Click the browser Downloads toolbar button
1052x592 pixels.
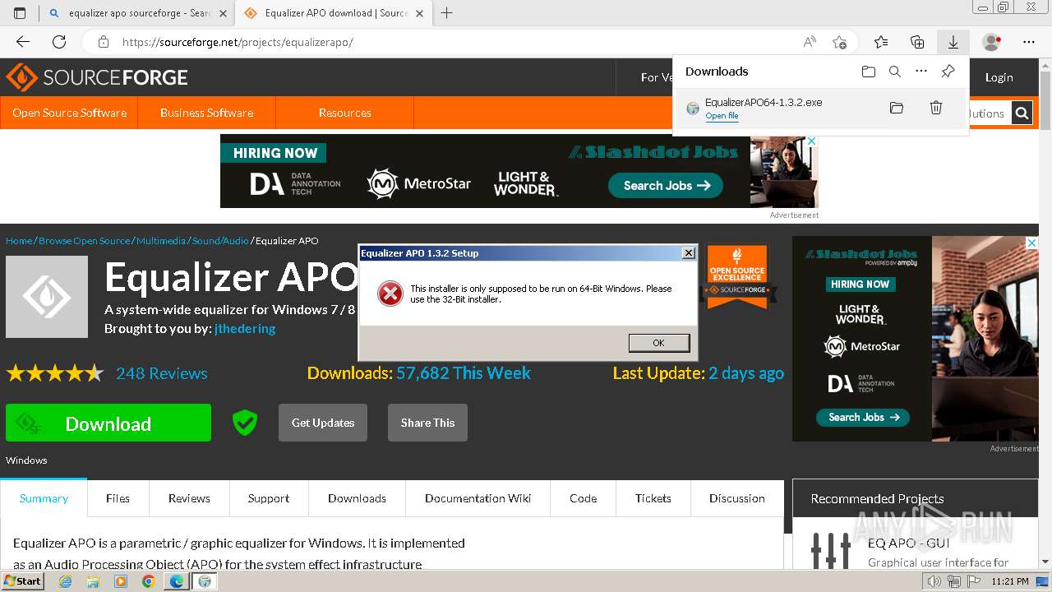coord(953,42)
